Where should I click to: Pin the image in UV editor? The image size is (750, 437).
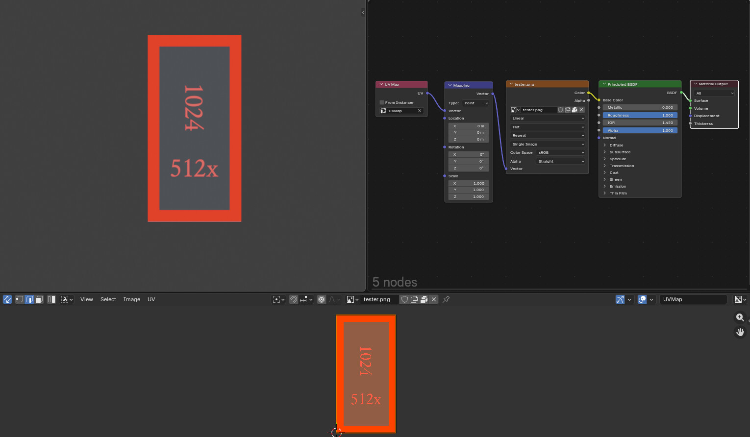click(446, 299)
